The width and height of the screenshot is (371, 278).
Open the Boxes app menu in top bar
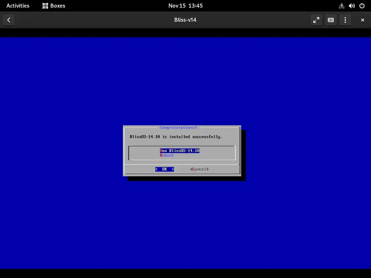[x=54, y=6]
